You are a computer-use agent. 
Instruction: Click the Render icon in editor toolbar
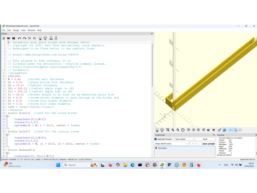[x=45, y=38]
